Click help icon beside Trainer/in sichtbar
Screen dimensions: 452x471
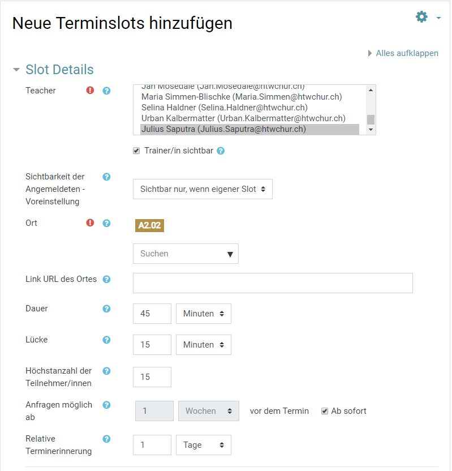click(x=221, y=151)
